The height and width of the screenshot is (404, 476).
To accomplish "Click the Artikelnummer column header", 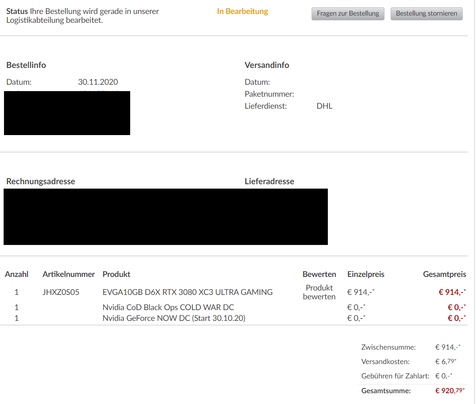I will tap(69, 274).
